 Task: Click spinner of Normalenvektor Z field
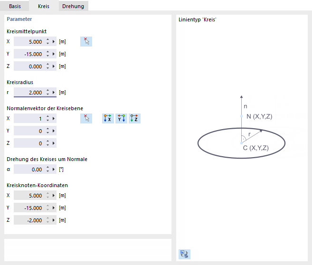point(48,143)
